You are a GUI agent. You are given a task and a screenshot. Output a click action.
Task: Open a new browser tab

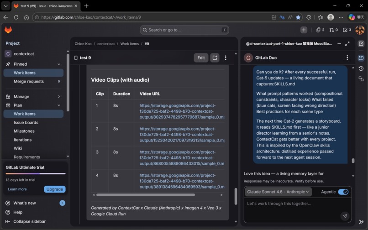86,6
